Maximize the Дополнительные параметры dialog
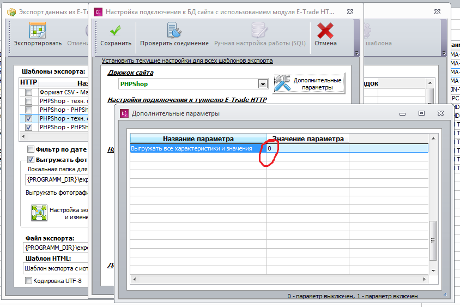 (421, 113)
